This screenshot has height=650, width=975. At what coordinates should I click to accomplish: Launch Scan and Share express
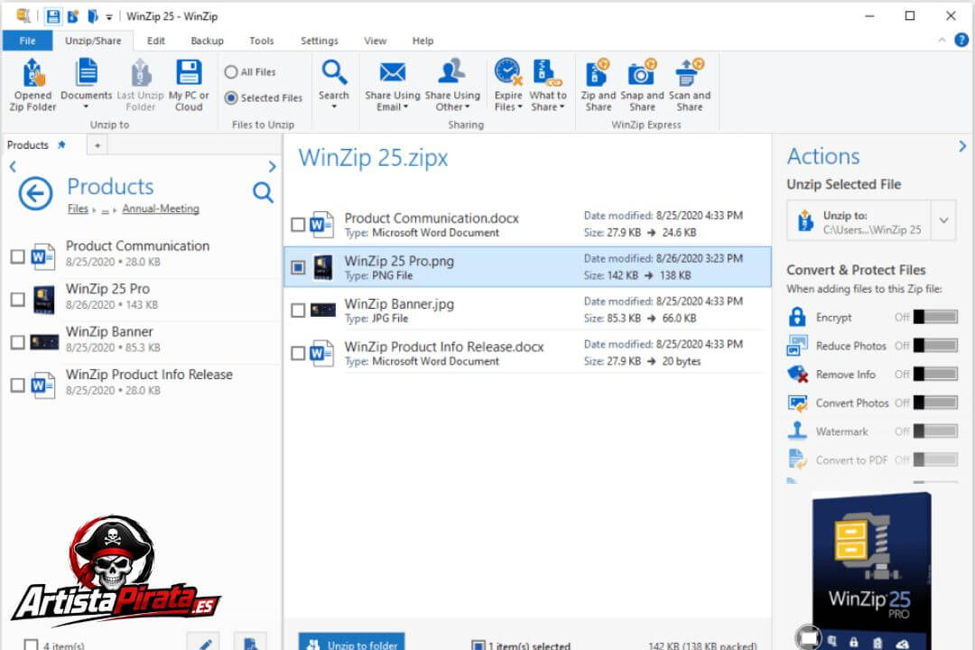[x=690, y=85]
